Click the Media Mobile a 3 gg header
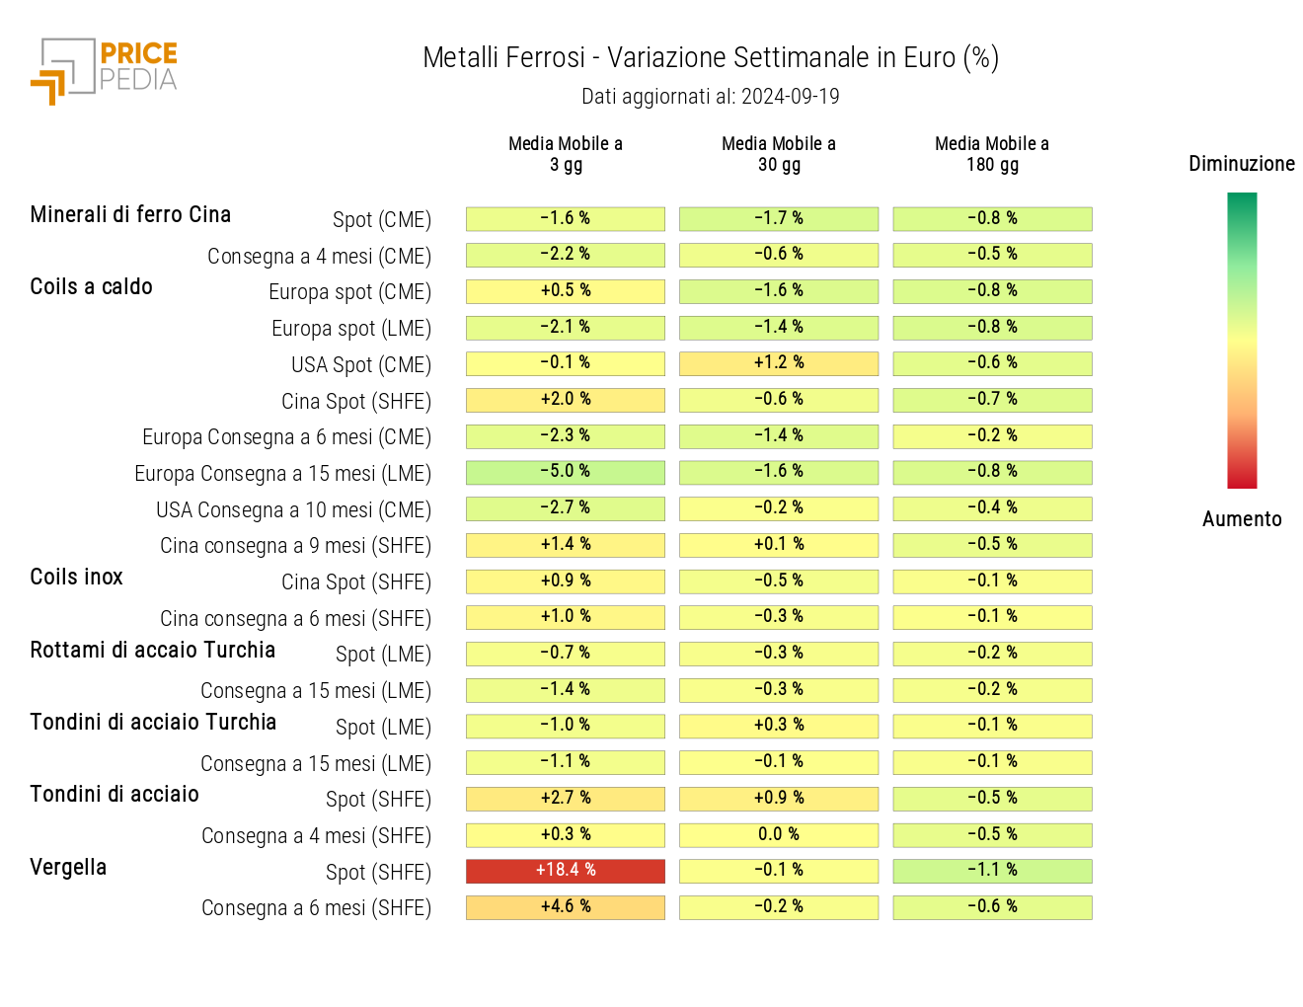1303x1007 pixels. tap(566, 154)
